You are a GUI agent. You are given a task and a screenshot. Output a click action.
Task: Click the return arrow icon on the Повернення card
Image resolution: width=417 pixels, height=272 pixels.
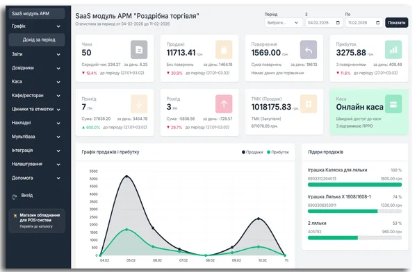point(309,49)
